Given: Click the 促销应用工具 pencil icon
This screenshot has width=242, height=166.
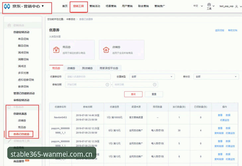Looking at the screenshot, I should point(9,141).
